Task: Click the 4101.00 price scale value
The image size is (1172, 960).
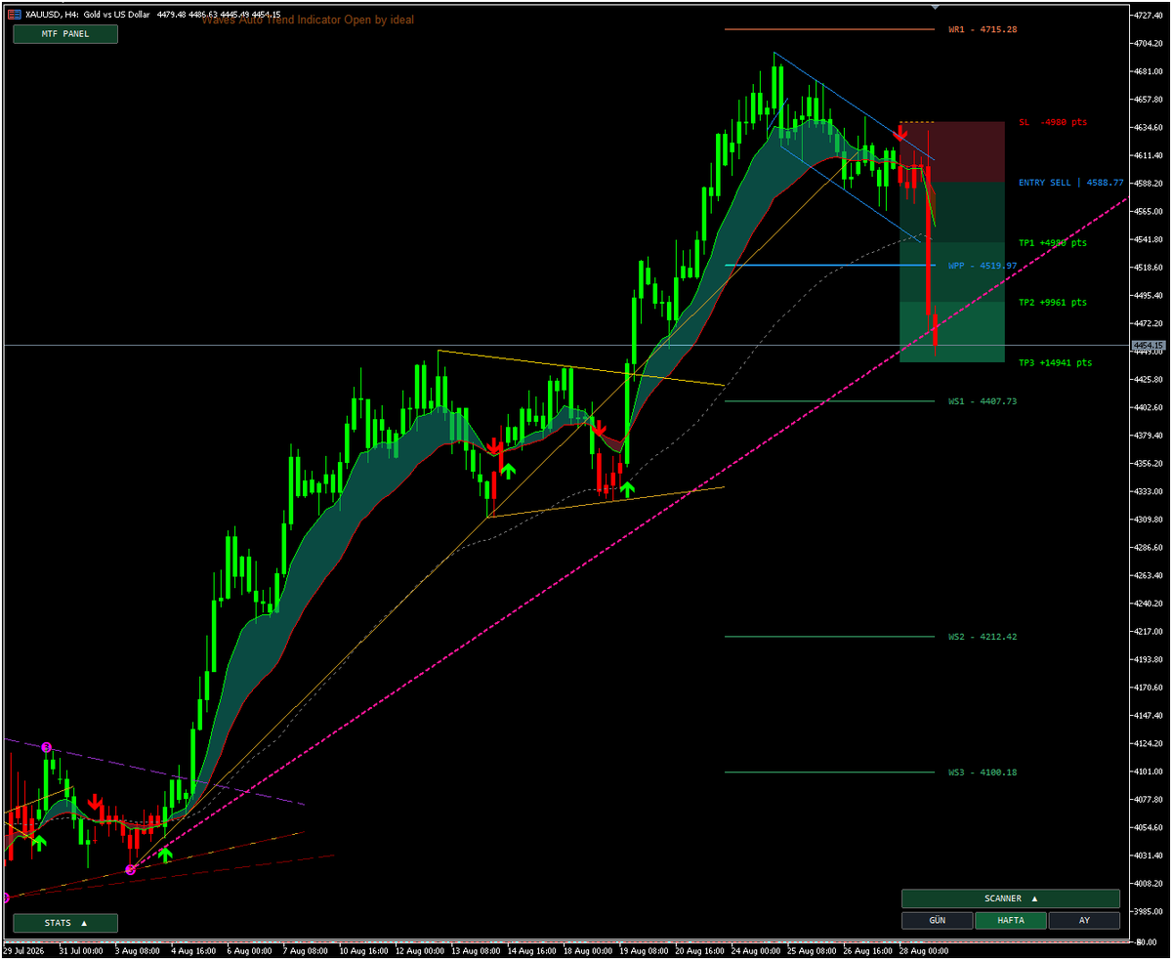Action: (x=1148, y=772)
